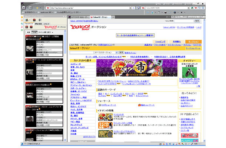Click the RSS feed icon in the left sidebar strip
Viewport: 226px width, 148px height.
tap(22, 20)
